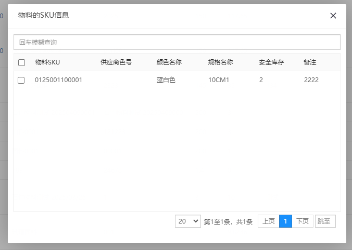Select the SKU number 0125001100001 cell
This screenshot has height=250, width=352.
58,80
